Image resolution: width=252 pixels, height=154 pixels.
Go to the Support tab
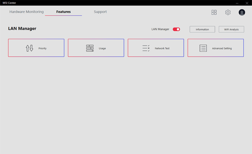[x=100, y=12]
